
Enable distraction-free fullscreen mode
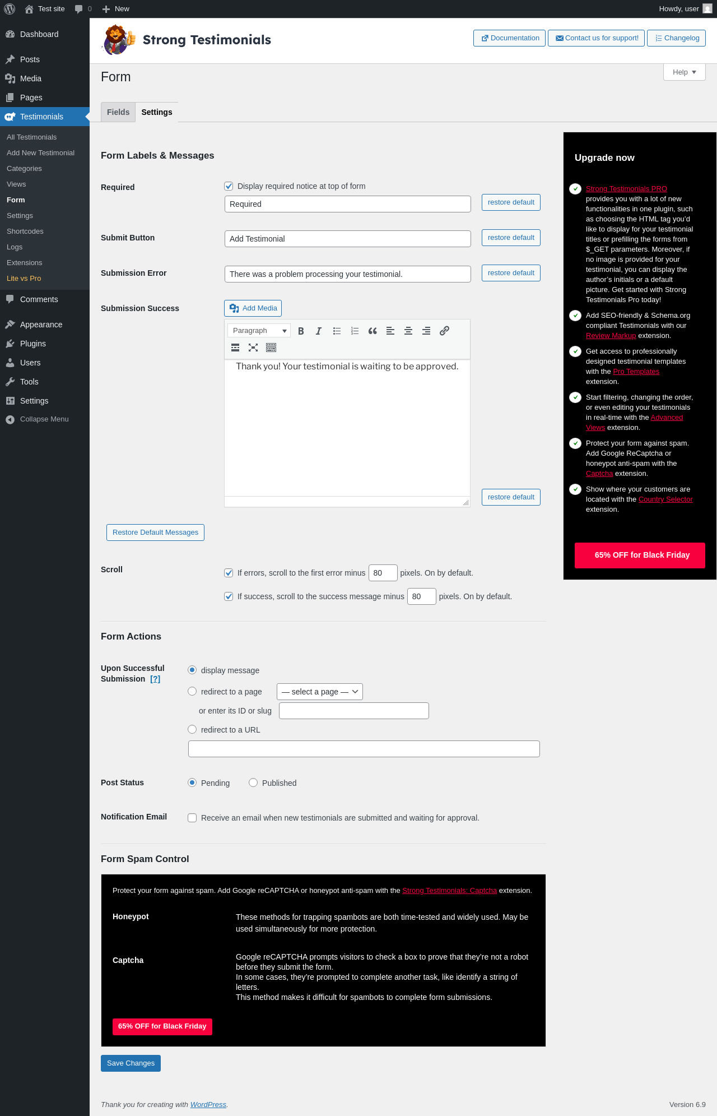coord(253,348)
